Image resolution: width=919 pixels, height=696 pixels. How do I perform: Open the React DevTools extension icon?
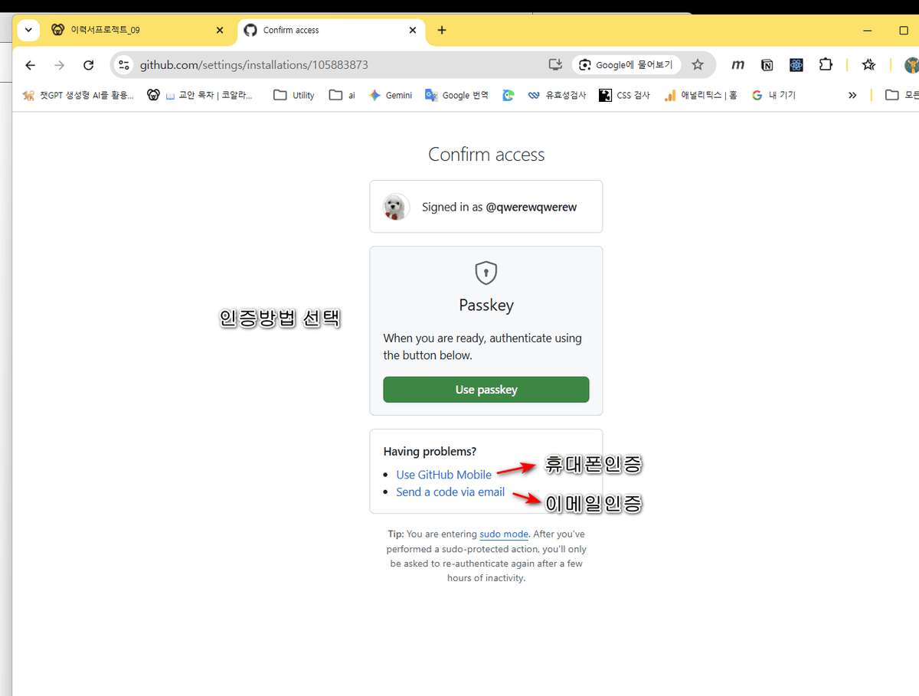[796, 65]
